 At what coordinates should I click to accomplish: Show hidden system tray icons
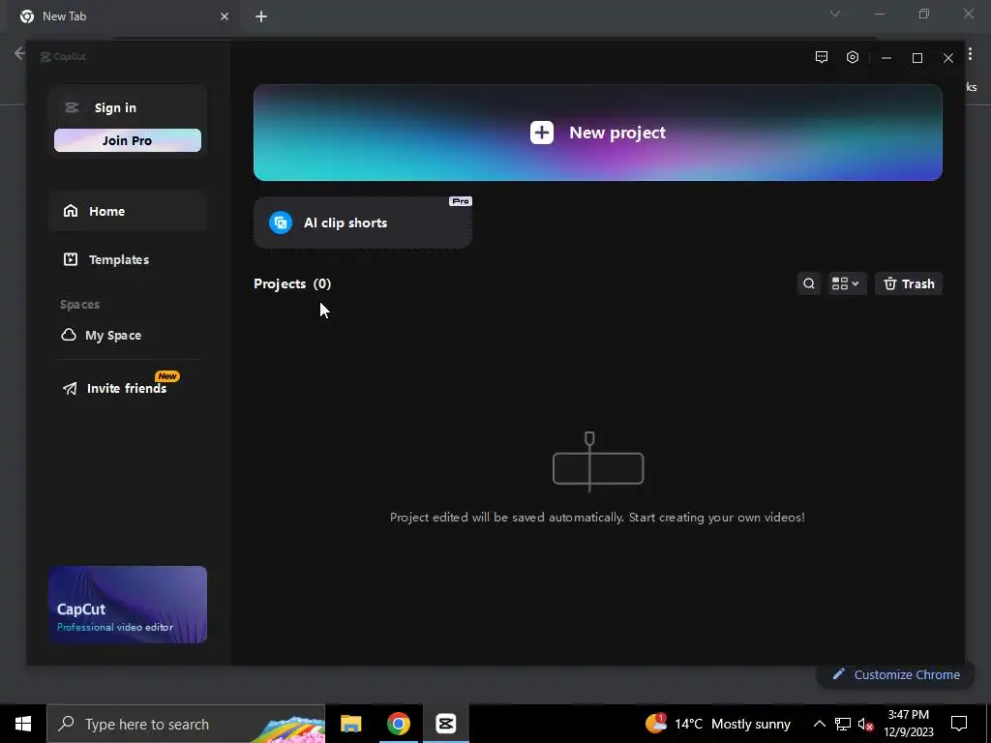[x=819, y=724]
